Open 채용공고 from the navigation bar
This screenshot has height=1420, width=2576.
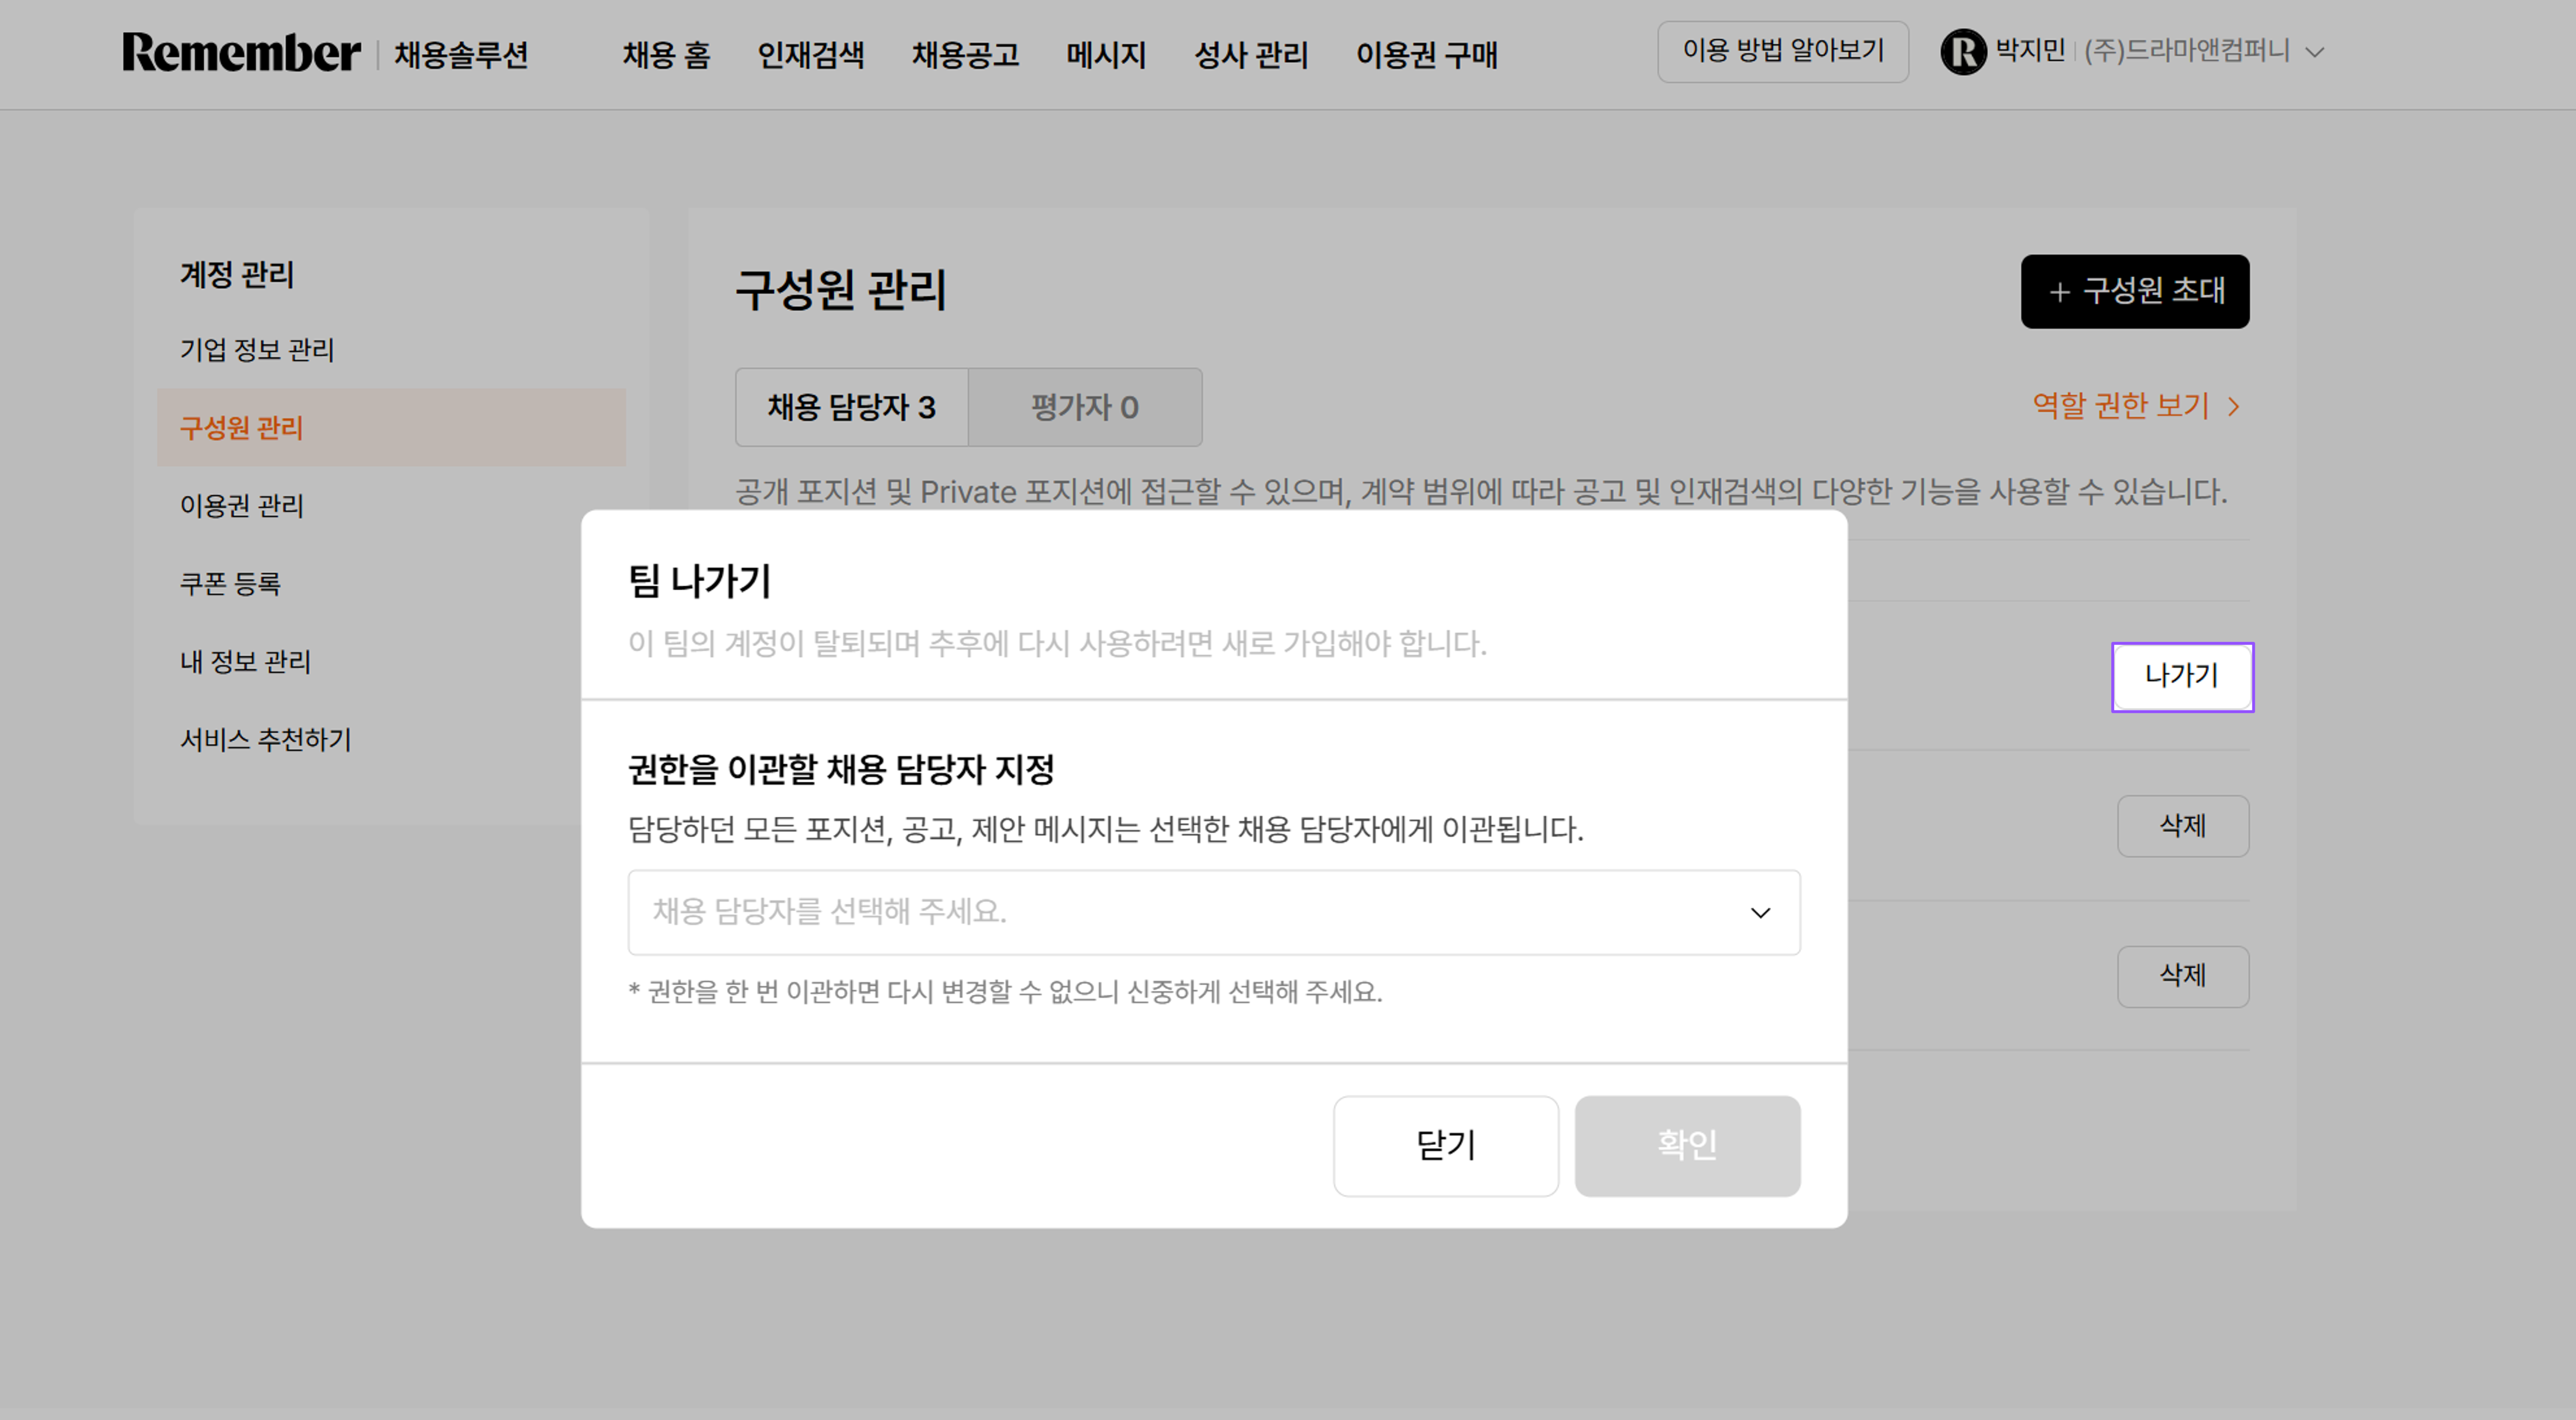click(966, 55)
